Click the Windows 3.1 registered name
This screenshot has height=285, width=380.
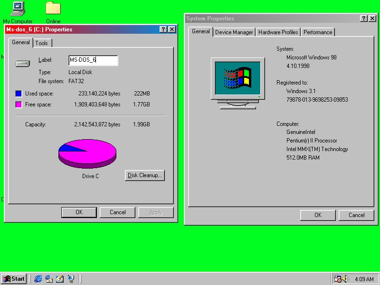click(x=301, y=91)
